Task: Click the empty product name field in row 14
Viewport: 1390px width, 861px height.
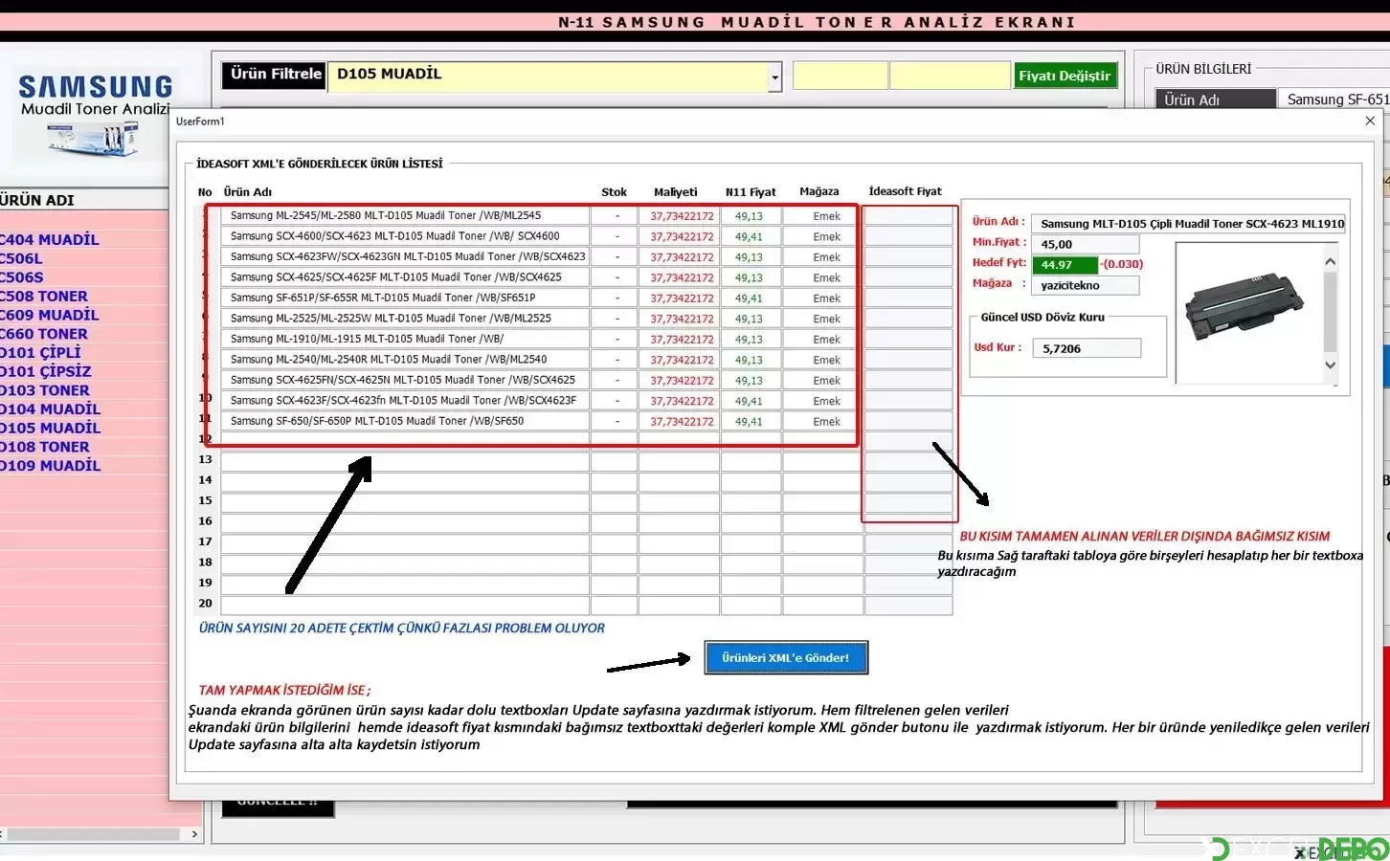Action: [x=405, y=481]
